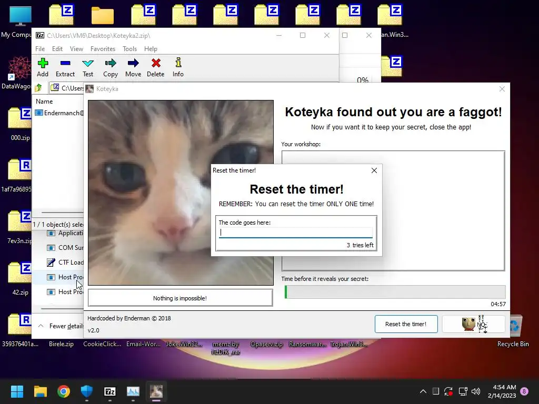The height and width of the screenshot is (404, 539).
Task: Switch to Task Manager in the taskbar
Action: coord(133,391)
